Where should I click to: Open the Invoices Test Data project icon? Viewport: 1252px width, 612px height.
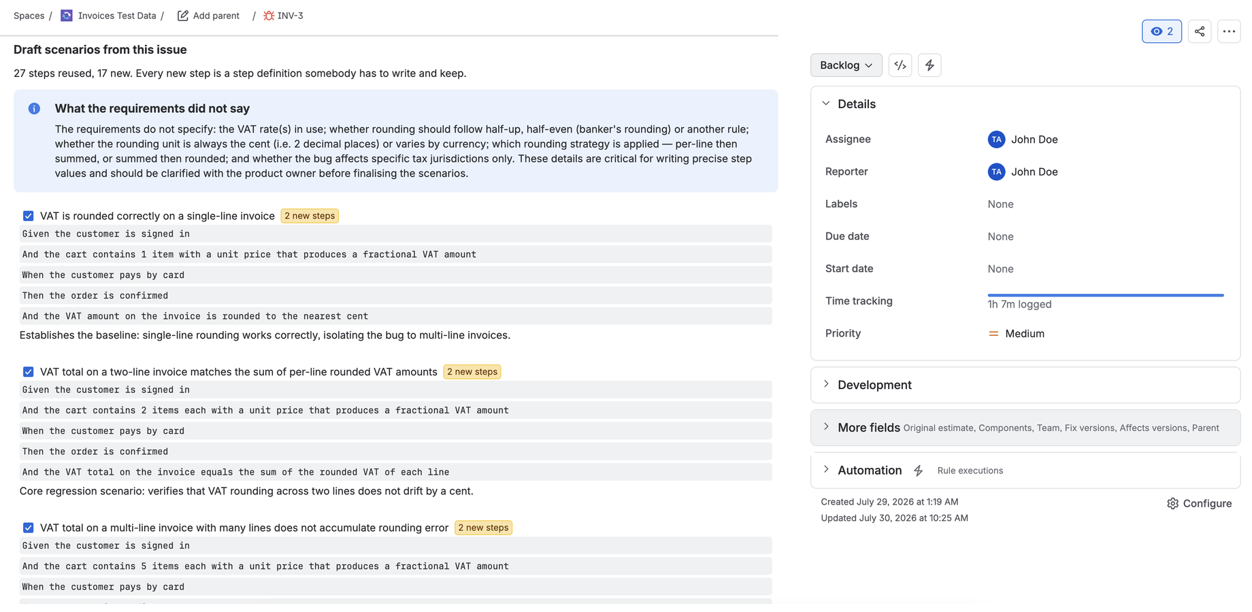(67, 16)
